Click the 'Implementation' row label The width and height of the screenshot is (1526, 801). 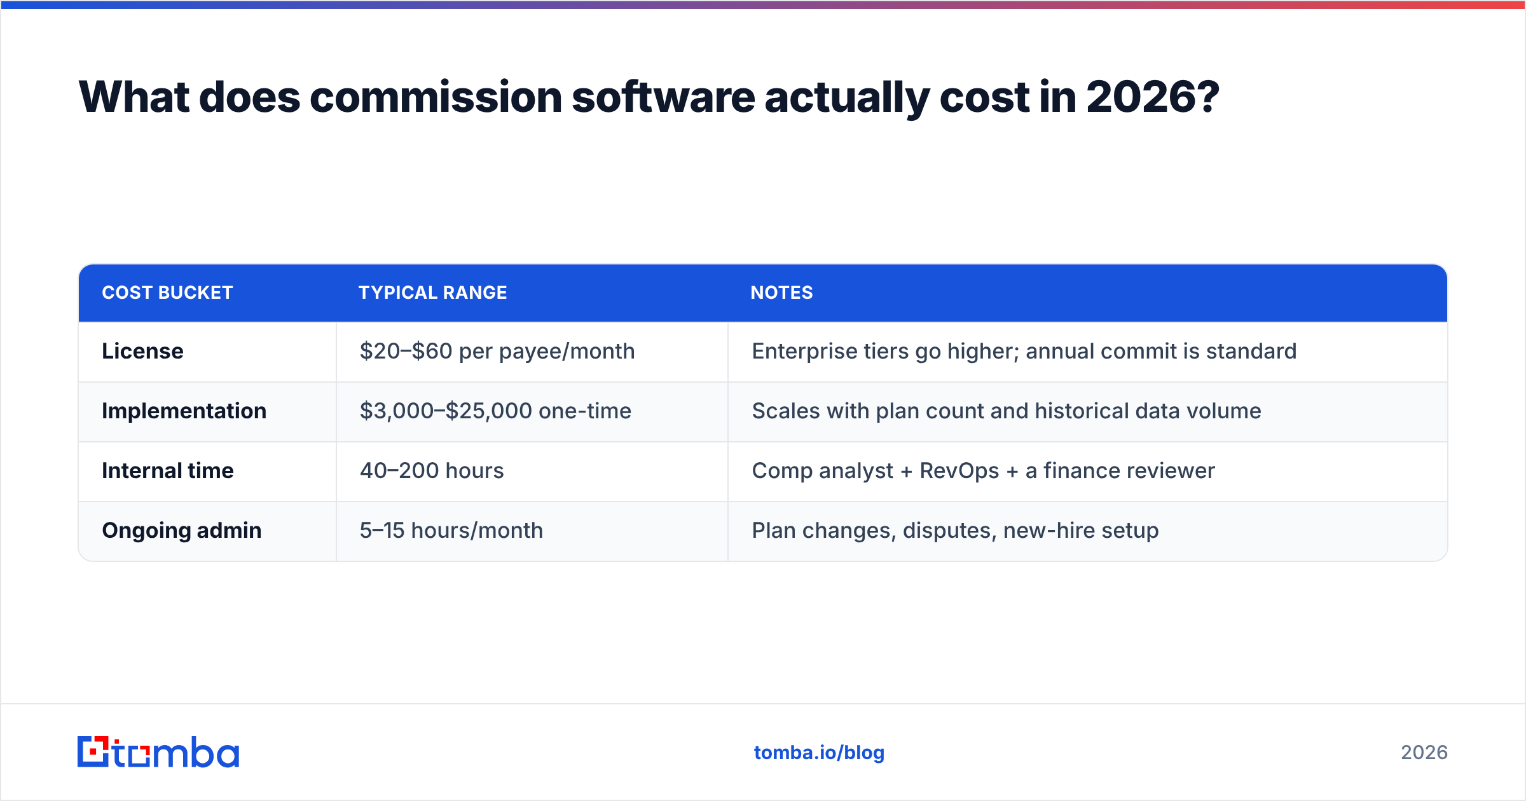click(x=184, y=411)
